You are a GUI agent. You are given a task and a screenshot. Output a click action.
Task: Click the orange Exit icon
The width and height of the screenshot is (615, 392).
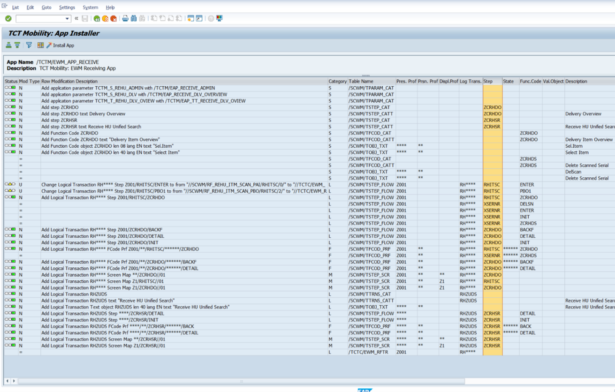tap(105, 19)
